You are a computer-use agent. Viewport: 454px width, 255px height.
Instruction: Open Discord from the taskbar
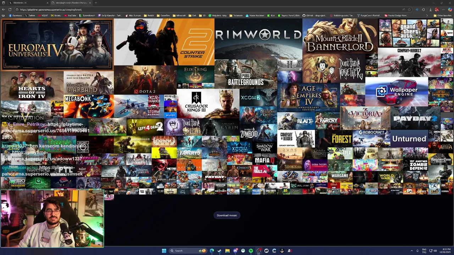point(235,251)
